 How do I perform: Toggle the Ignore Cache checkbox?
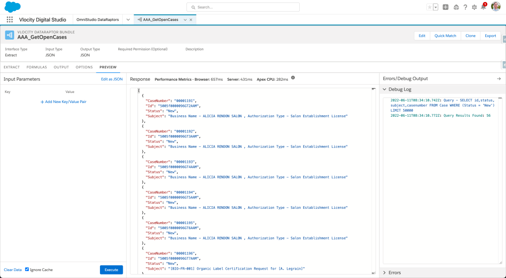click(27, 270)
